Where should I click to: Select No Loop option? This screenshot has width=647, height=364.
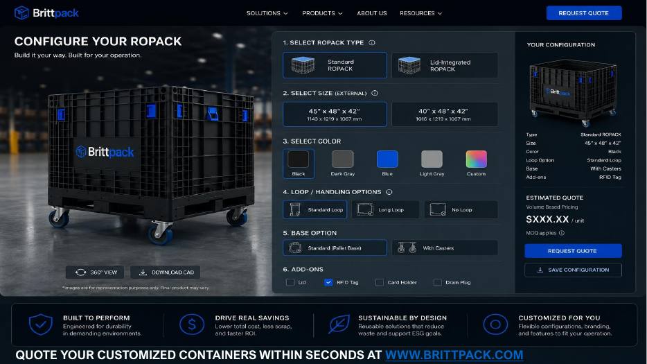(x=461, y=209)
